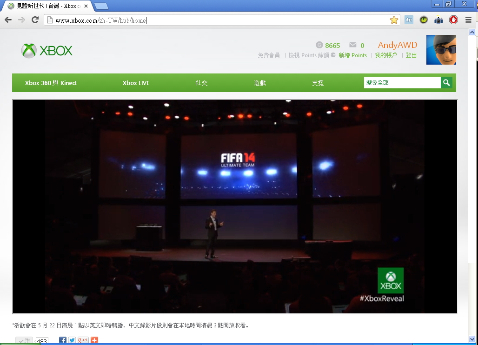Open the Xbox 360 與 Kinect menu

51,83
